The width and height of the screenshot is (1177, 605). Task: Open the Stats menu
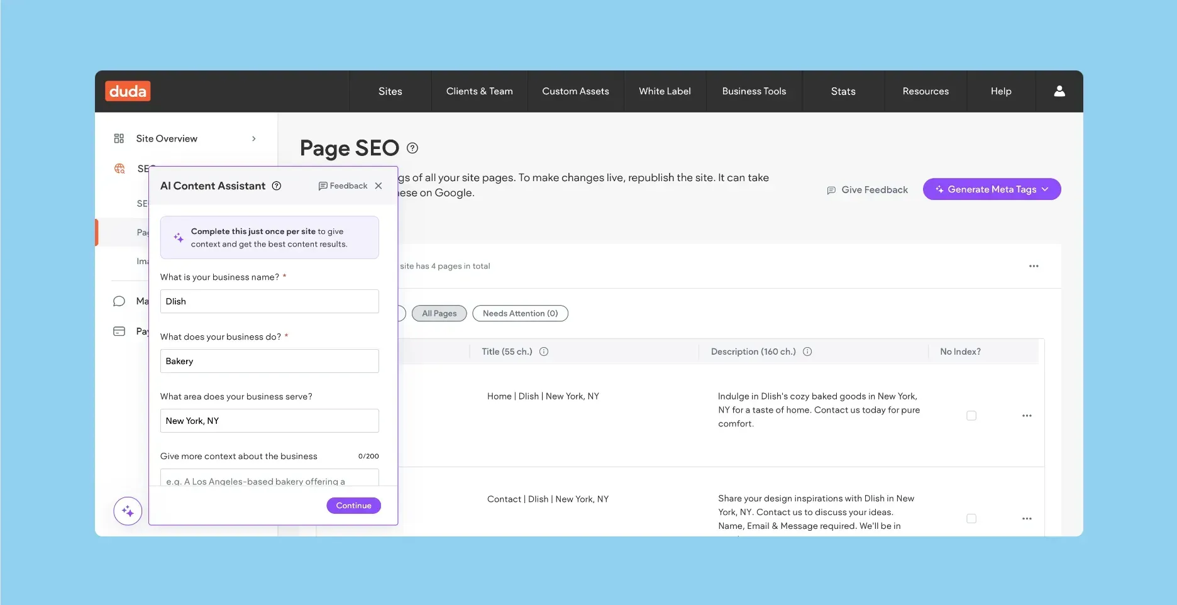[x=843, y=91]
